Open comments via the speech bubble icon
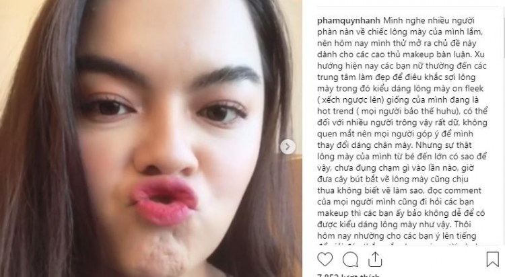Viewport: 505px width, 277px height. click(x=350, y=260)
